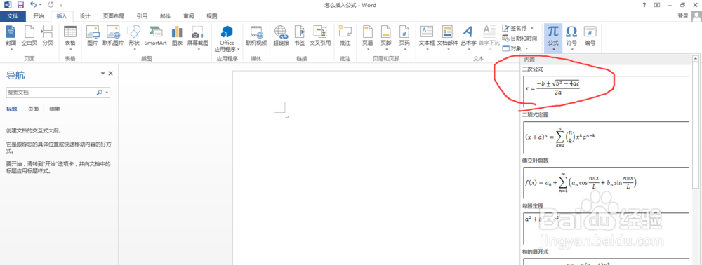Click the user account avatar
Screen dimensions: 702x265
[x=696, y=16]
